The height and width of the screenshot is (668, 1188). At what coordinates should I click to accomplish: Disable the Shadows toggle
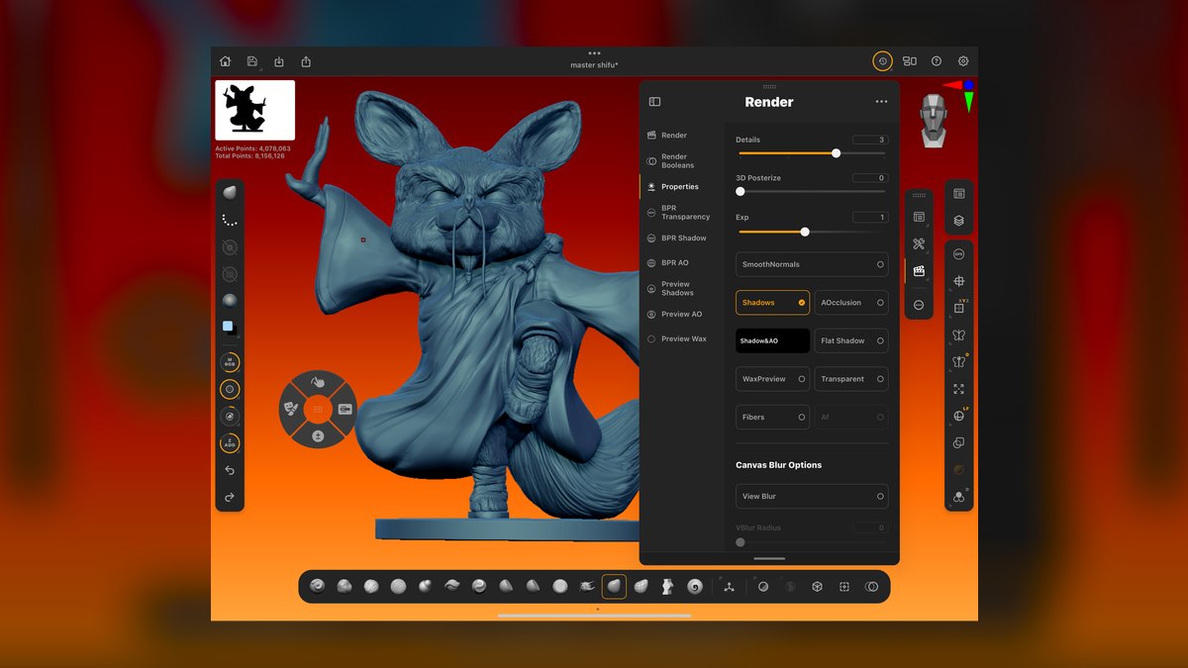(x=772, y=303)
